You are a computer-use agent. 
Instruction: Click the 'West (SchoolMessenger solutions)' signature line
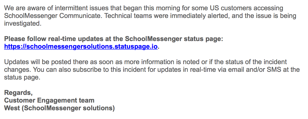[60, 108]
